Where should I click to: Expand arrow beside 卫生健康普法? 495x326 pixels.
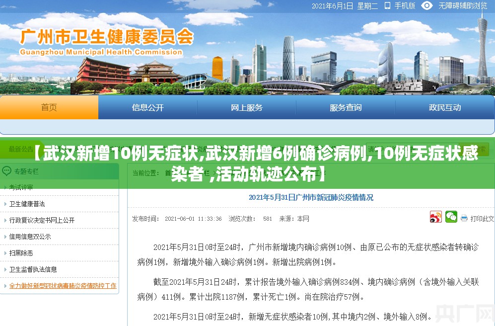[5, 204]
